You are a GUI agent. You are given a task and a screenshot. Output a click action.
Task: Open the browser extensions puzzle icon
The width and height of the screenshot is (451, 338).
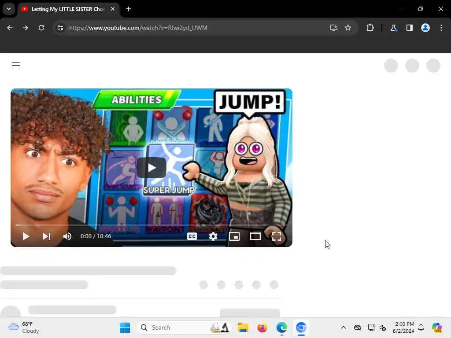click(x=370, y=28)
